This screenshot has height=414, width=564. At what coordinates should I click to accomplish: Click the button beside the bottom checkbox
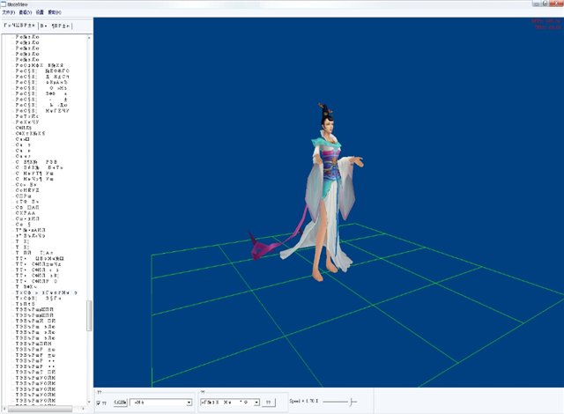(x=120, y=403)
